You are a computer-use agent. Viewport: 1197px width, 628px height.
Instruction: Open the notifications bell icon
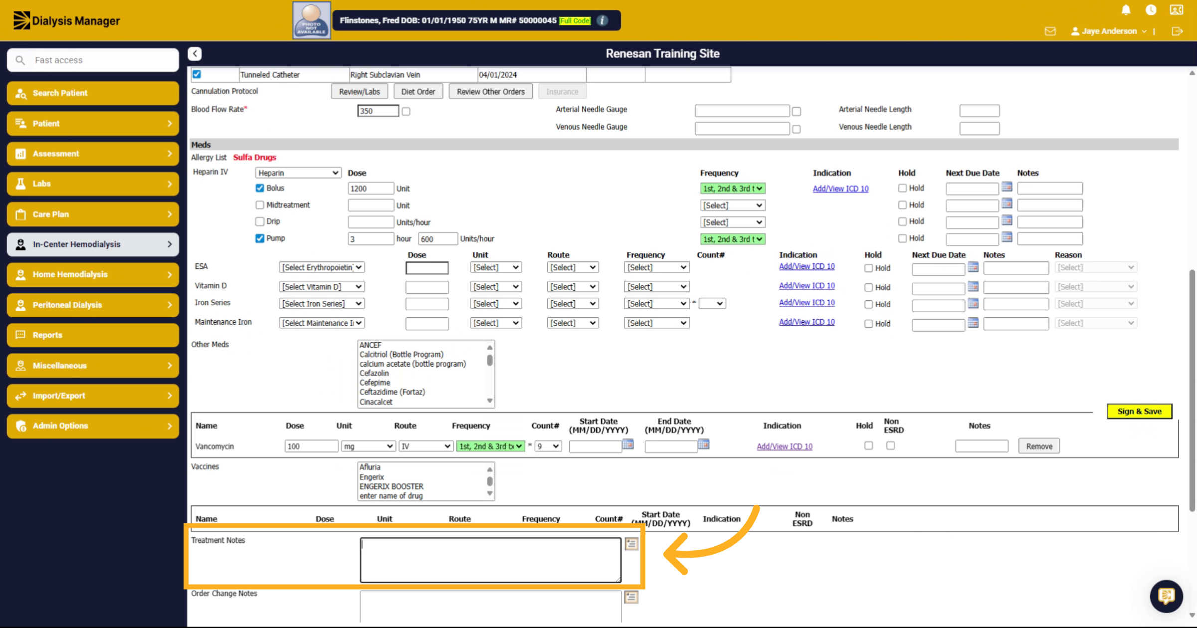[x=1126, y=9]
